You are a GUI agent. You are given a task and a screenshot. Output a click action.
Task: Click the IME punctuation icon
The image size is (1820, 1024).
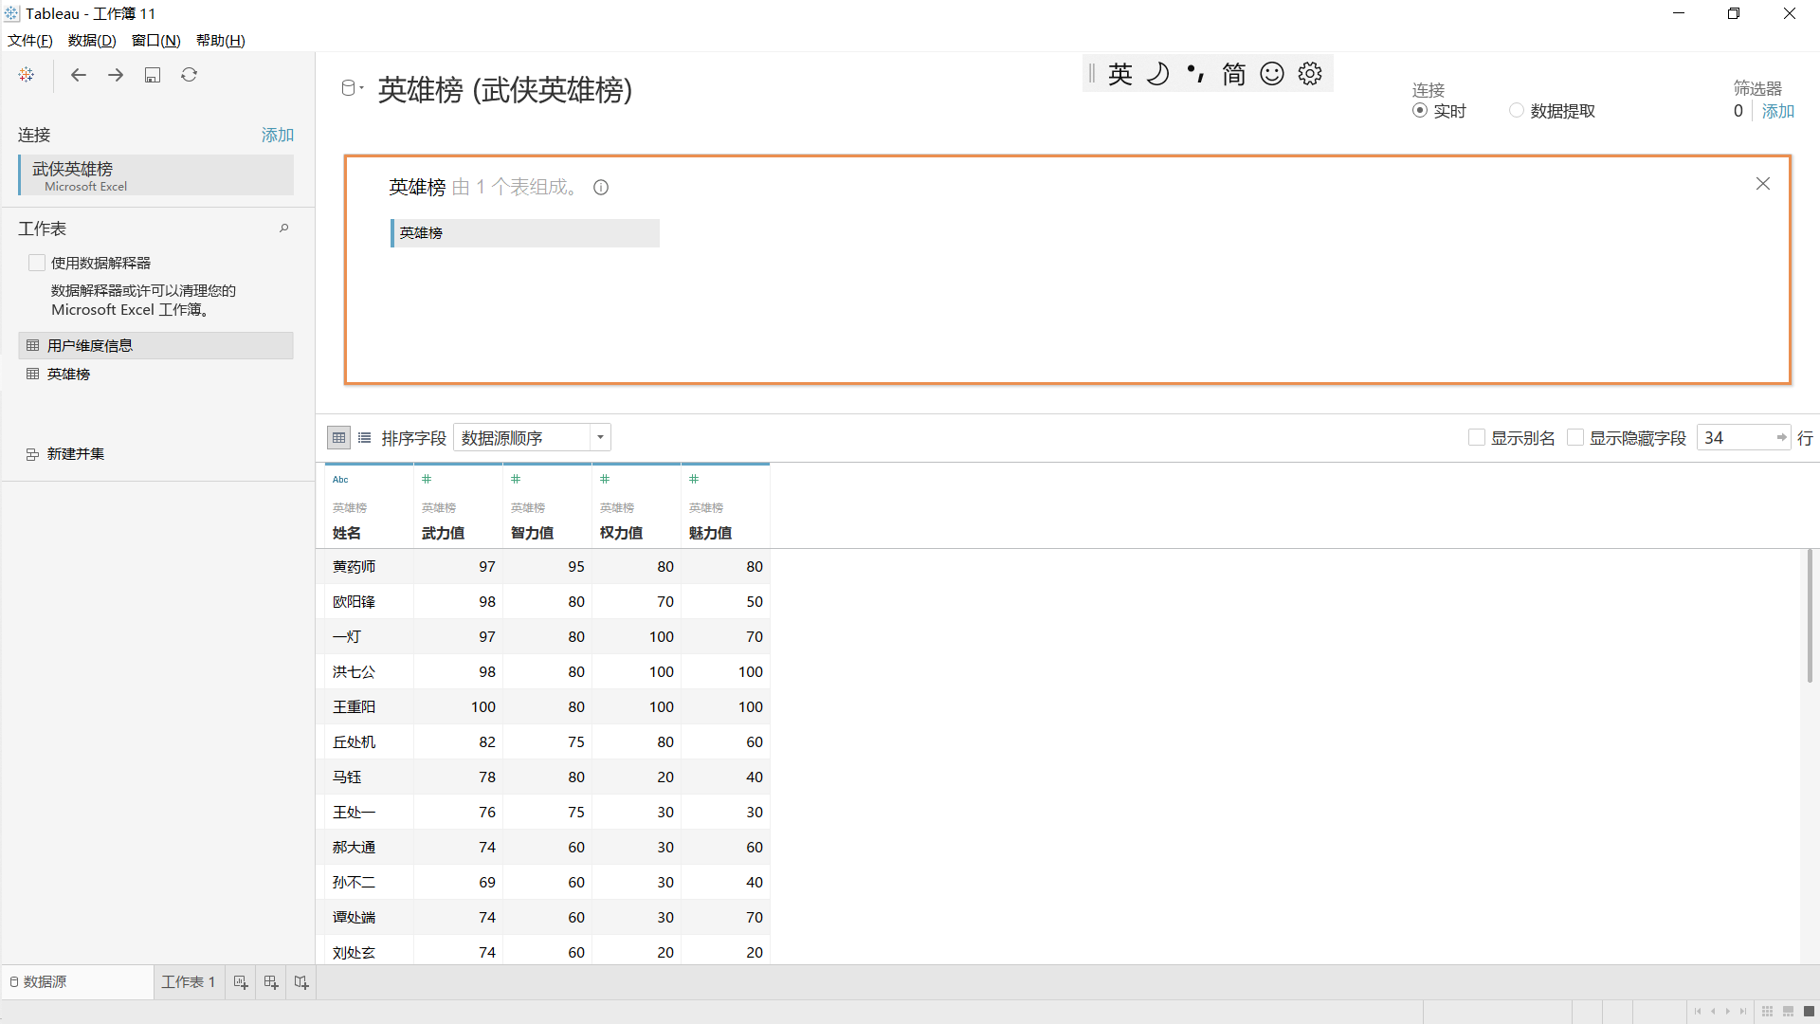pos(1196,74)
